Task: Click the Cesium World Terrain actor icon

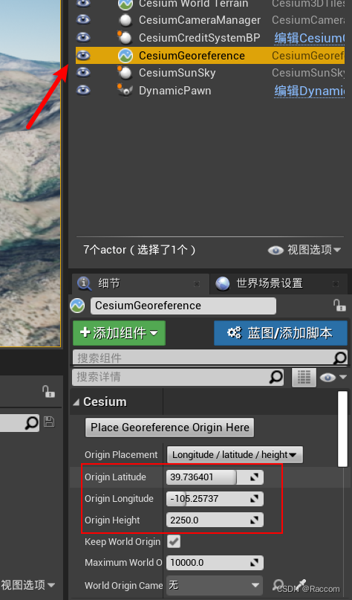Action: point(126,4)
